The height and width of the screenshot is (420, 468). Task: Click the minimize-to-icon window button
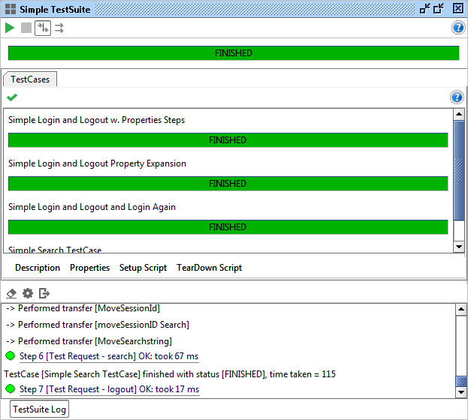(x=424, y=9)
